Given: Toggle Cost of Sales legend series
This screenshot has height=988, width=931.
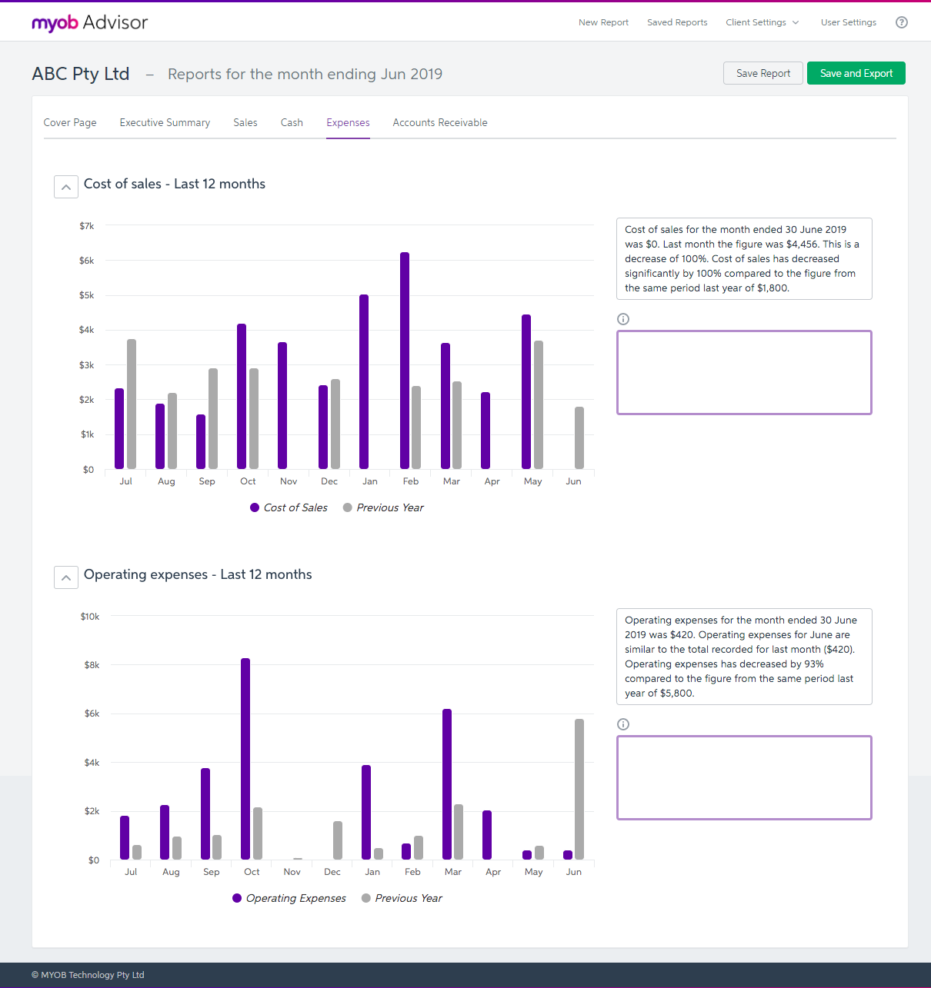Looking at the screenshot, I should (289, 507).
